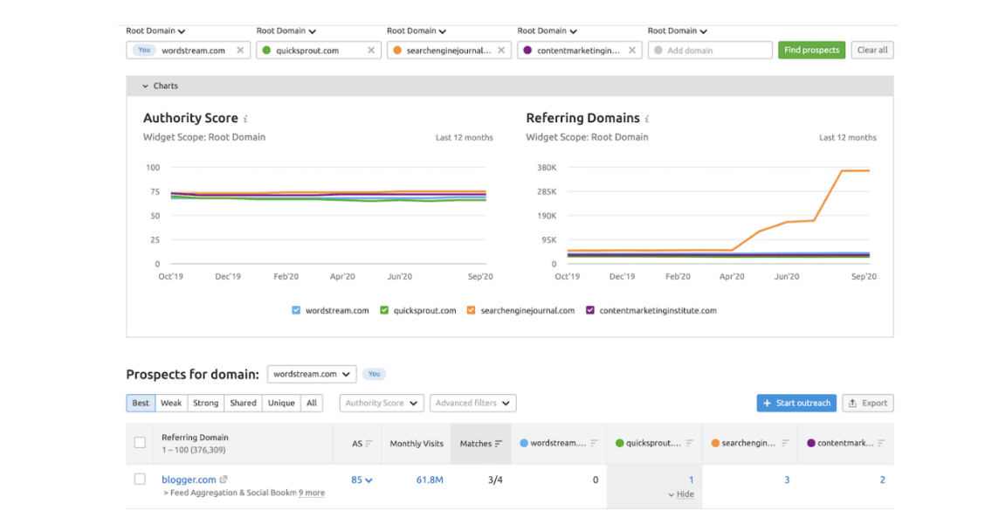The height and width of the screenshot is (518, 992).
Task: Sort the searchengin column
Action: coord(785,444)
